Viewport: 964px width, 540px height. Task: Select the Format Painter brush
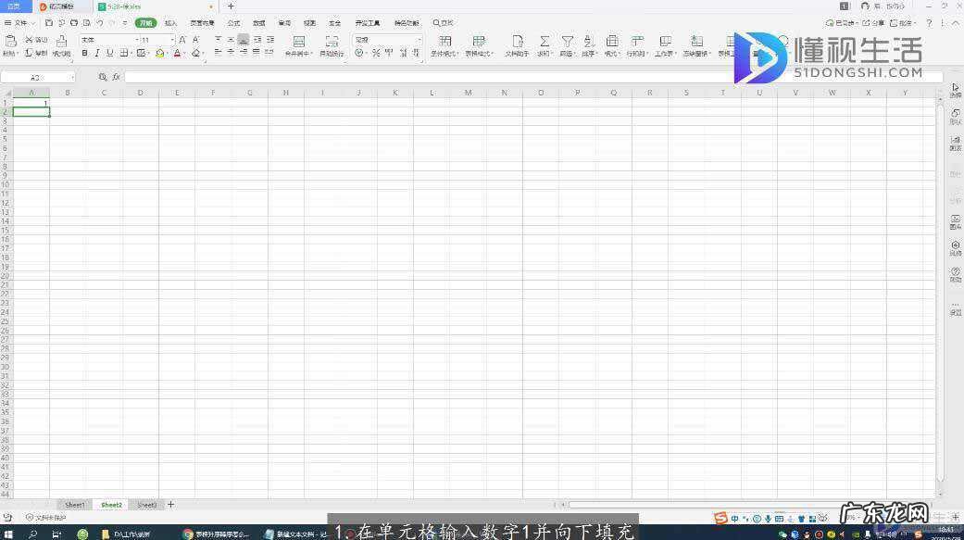click(61, 41)
